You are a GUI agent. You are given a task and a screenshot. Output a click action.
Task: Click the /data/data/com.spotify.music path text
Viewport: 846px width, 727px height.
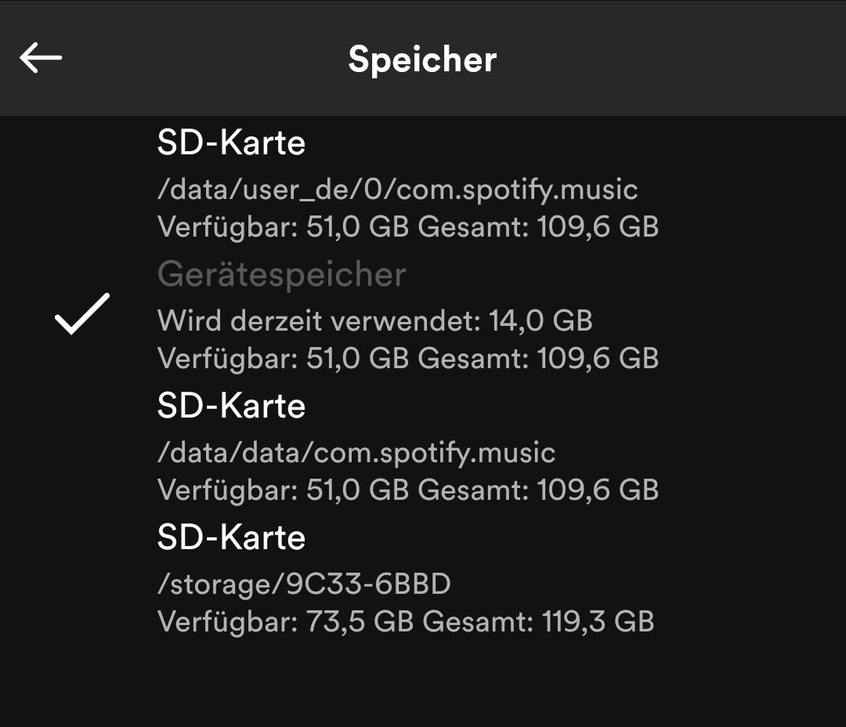356,452
